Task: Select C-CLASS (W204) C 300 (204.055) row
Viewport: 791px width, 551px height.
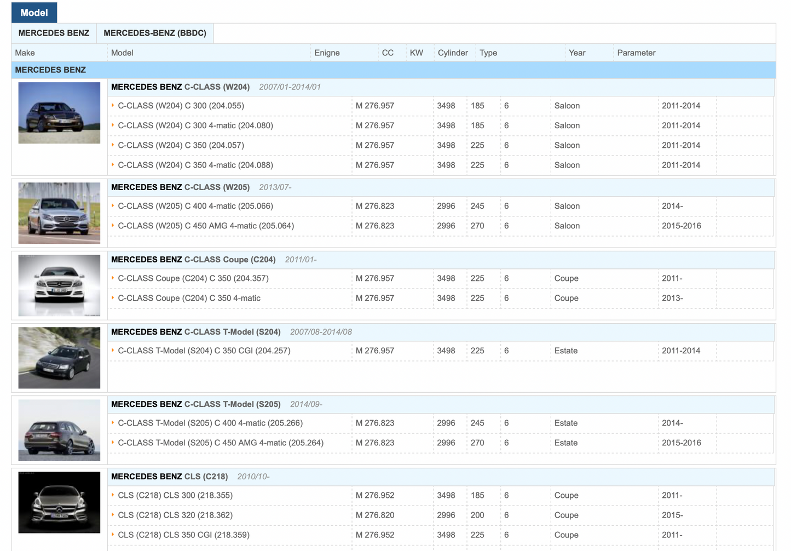Action: 441,106
